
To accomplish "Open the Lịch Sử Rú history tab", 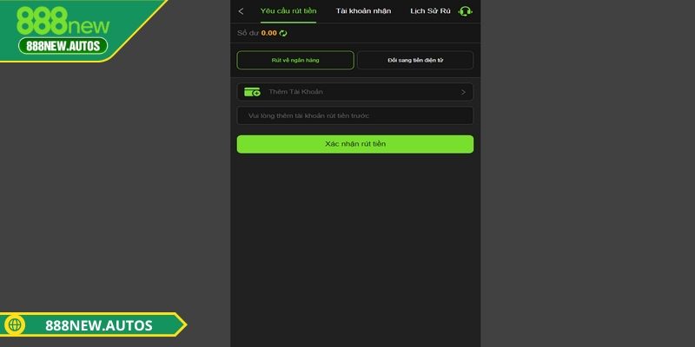I will [x=430, y=11].
